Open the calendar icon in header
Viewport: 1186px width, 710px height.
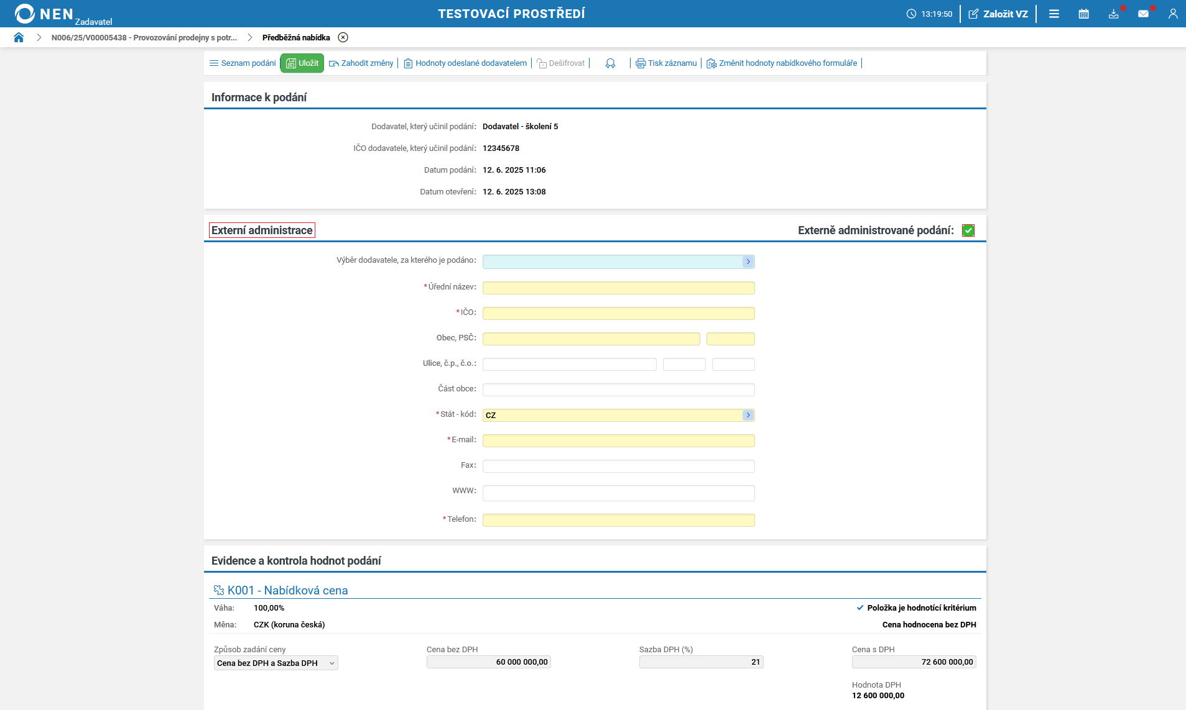click(x=1083, y=14)
